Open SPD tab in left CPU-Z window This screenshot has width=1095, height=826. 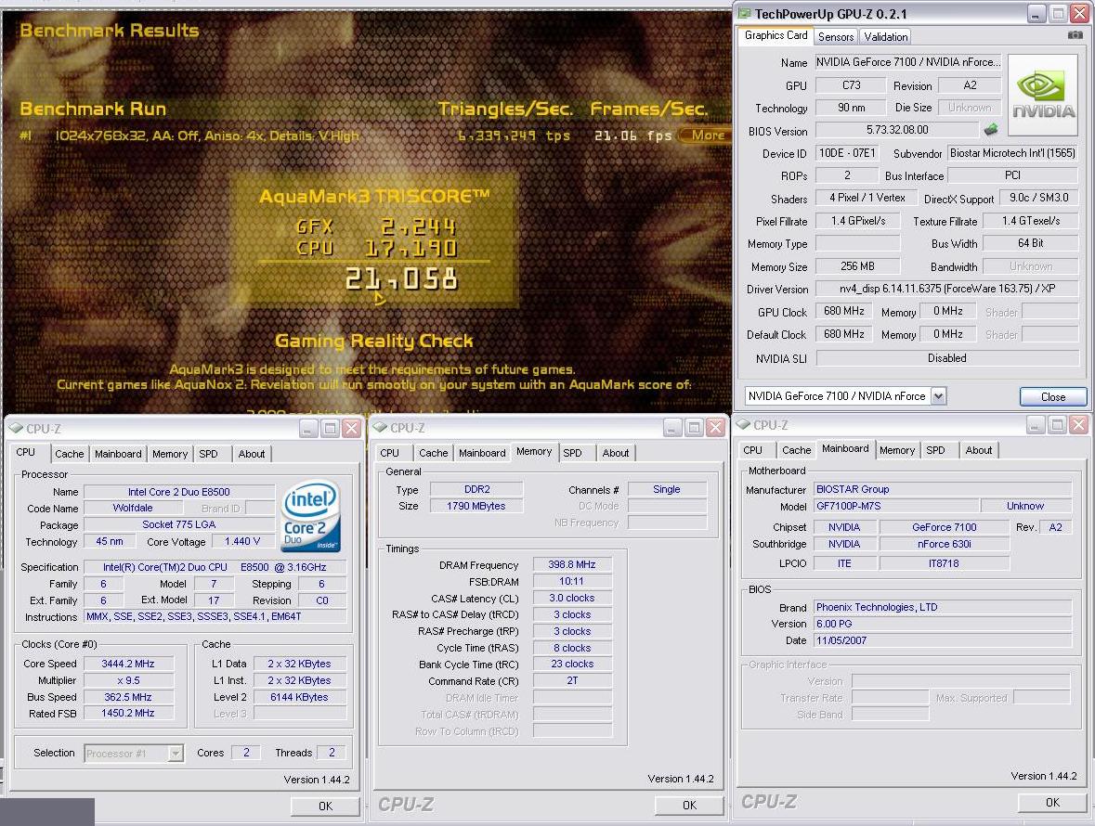208,454
